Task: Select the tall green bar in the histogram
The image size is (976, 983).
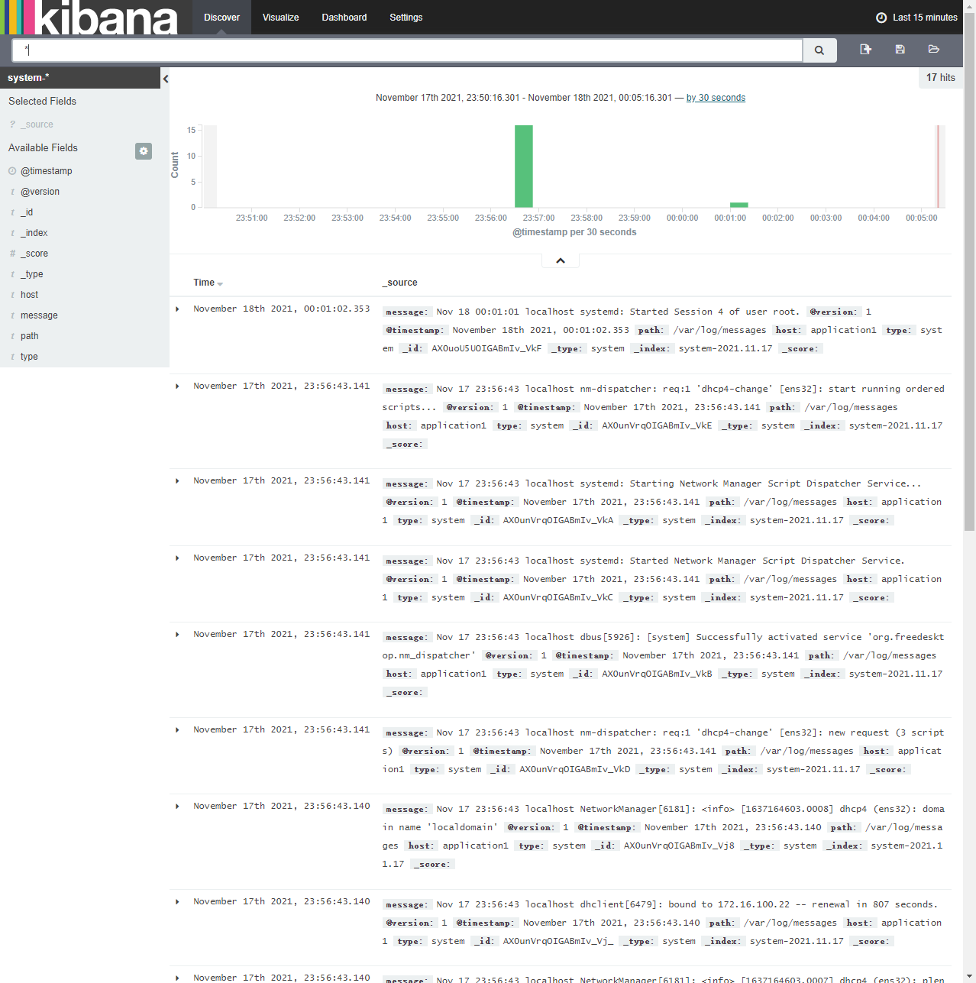Action: [523, 167]
